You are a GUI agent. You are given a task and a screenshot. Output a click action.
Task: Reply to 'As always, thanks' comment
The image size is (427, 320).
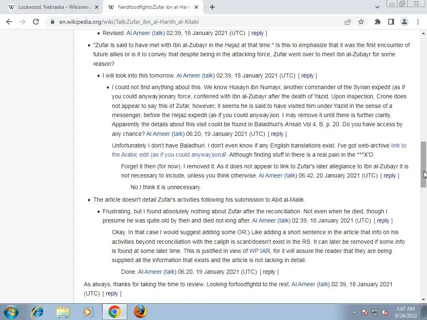pyautogui.click(x=112, y=294)
